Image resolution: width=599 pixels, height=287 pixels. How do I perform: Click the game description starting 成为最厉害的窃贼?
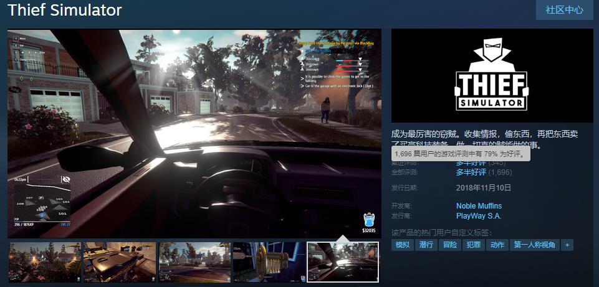(485, 139)
